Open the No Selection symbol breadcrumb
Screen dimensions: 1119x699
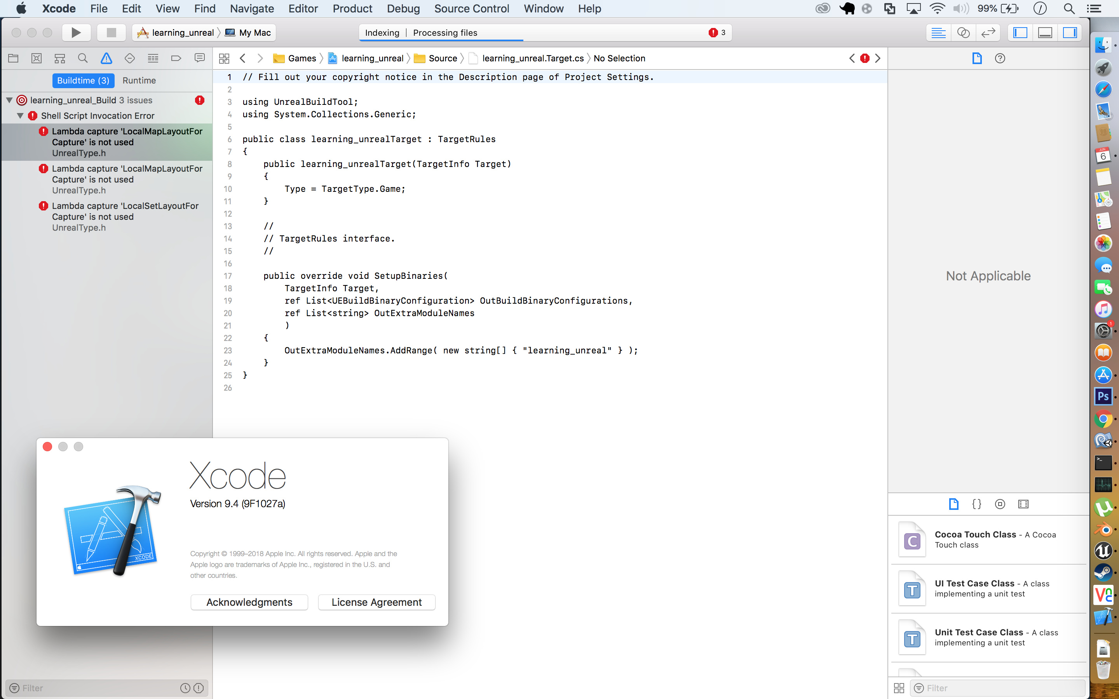(619, 58)
